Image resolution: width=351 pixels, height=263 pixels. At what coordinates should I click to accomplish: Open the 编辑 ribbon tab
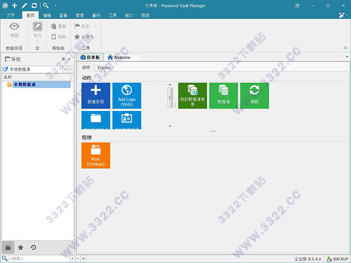point(47,15)
